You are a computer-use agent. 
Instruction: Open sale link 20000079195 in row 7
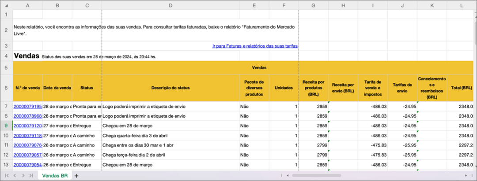[x=28, y=107]
